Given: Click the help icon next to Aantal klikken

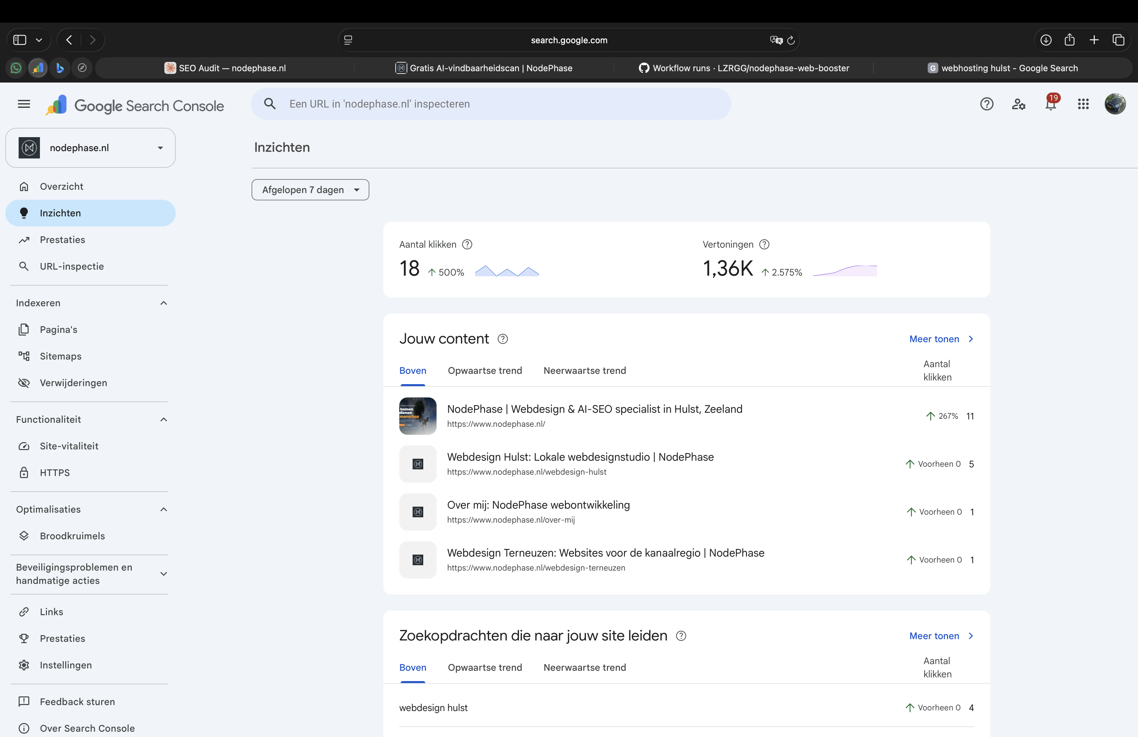Looking at the screenshot, I should tap(467, 244).
